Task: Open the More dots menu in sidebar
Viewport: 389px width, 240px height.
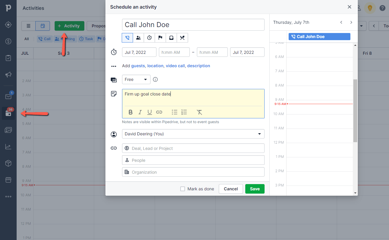Action: tap(8, 196)
